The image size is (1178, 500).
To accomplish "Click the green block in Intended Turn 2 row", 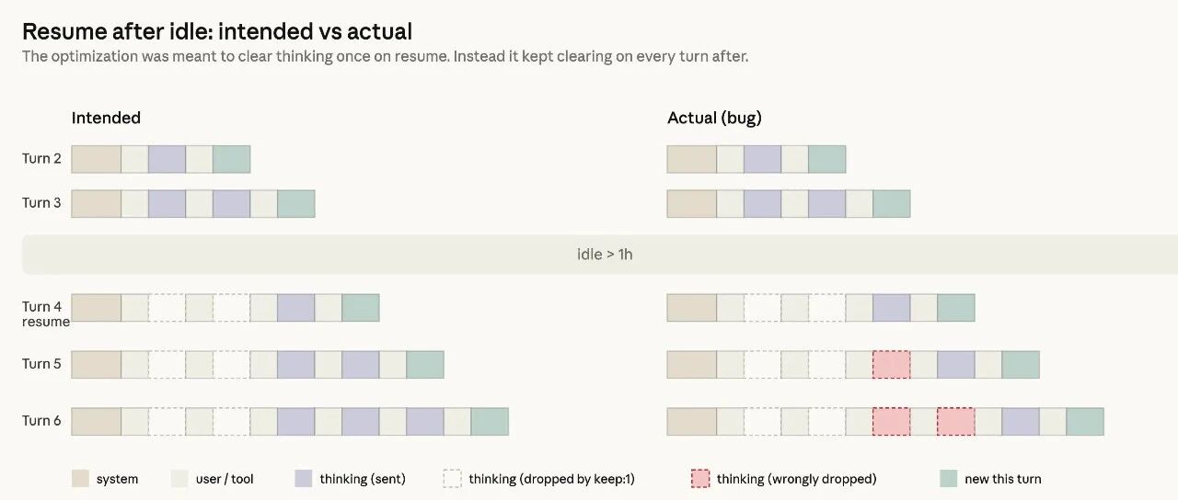I will coord(231,159).
